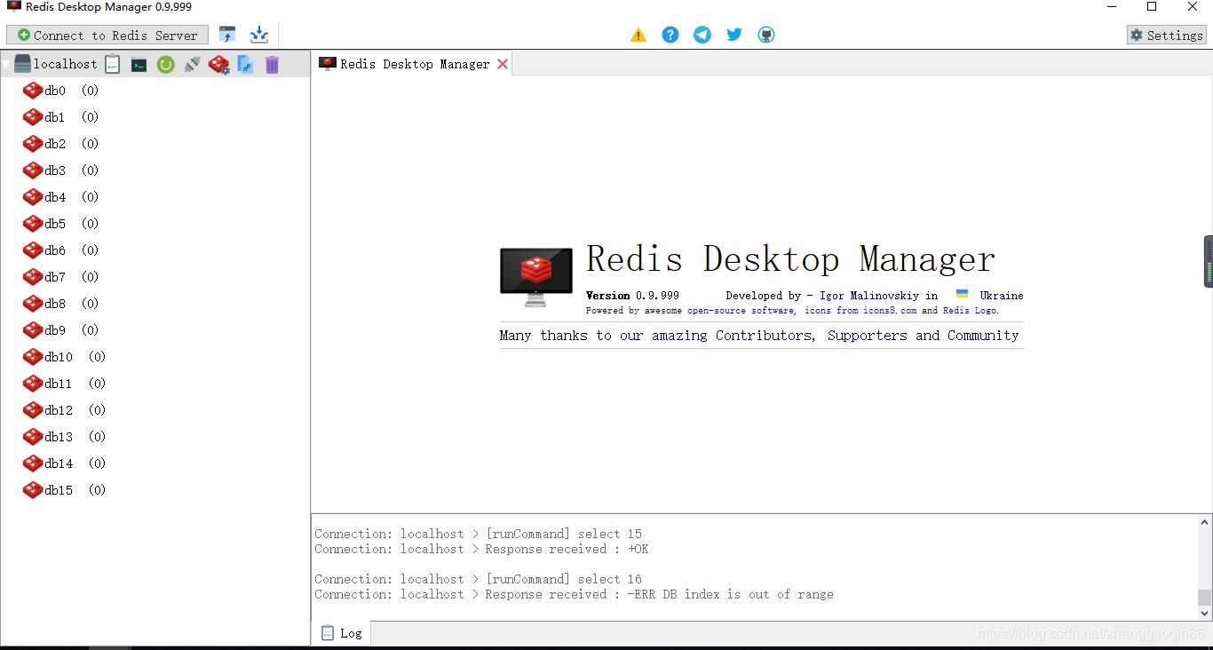Screen dimensions: 1213x650
Task: Open server info clipboard icon for localhost
Action: tap(113, 64)
